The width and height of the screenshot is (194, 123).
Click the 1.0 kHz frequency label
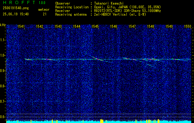[2, 55]
